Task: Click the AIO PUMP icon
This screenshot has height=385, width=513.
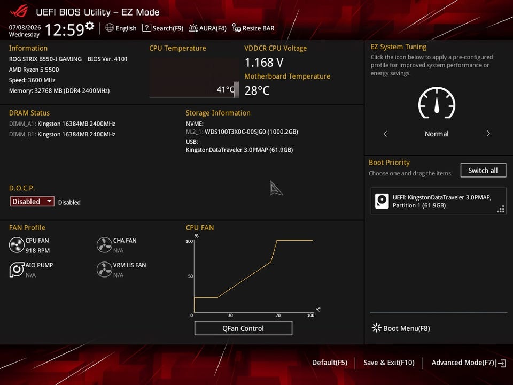Action: point(17,269)
